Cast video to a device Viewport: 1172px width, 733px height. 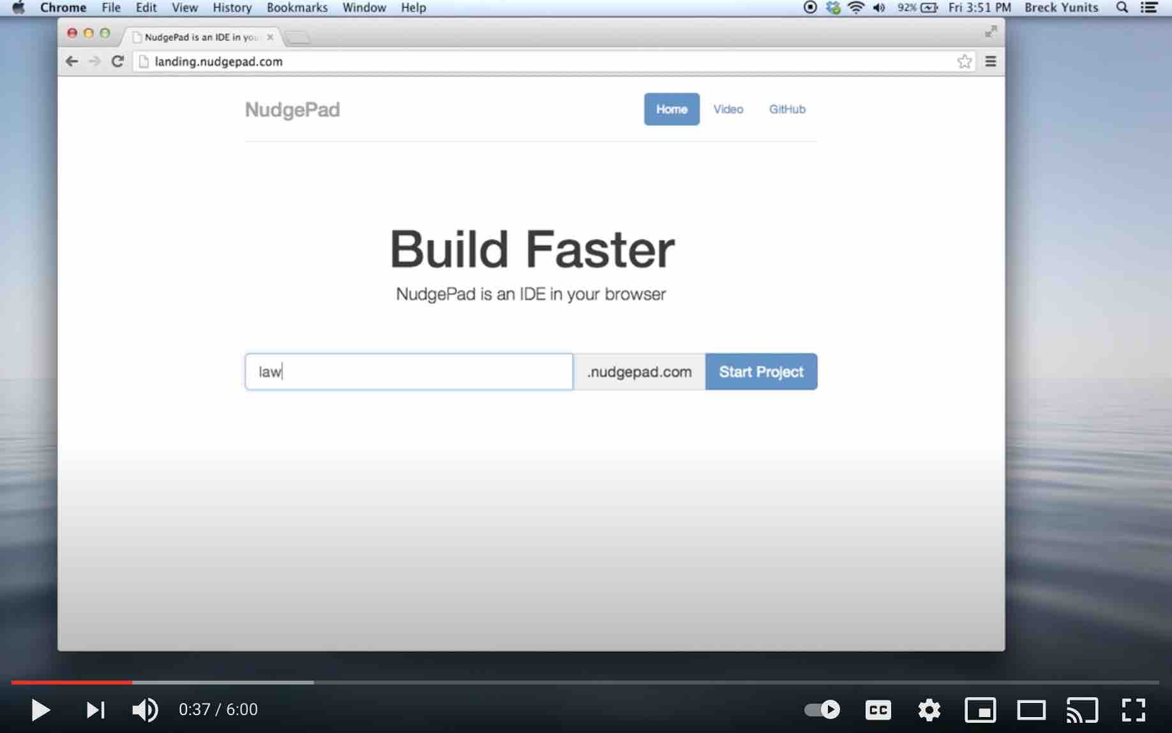[1082, 709]
